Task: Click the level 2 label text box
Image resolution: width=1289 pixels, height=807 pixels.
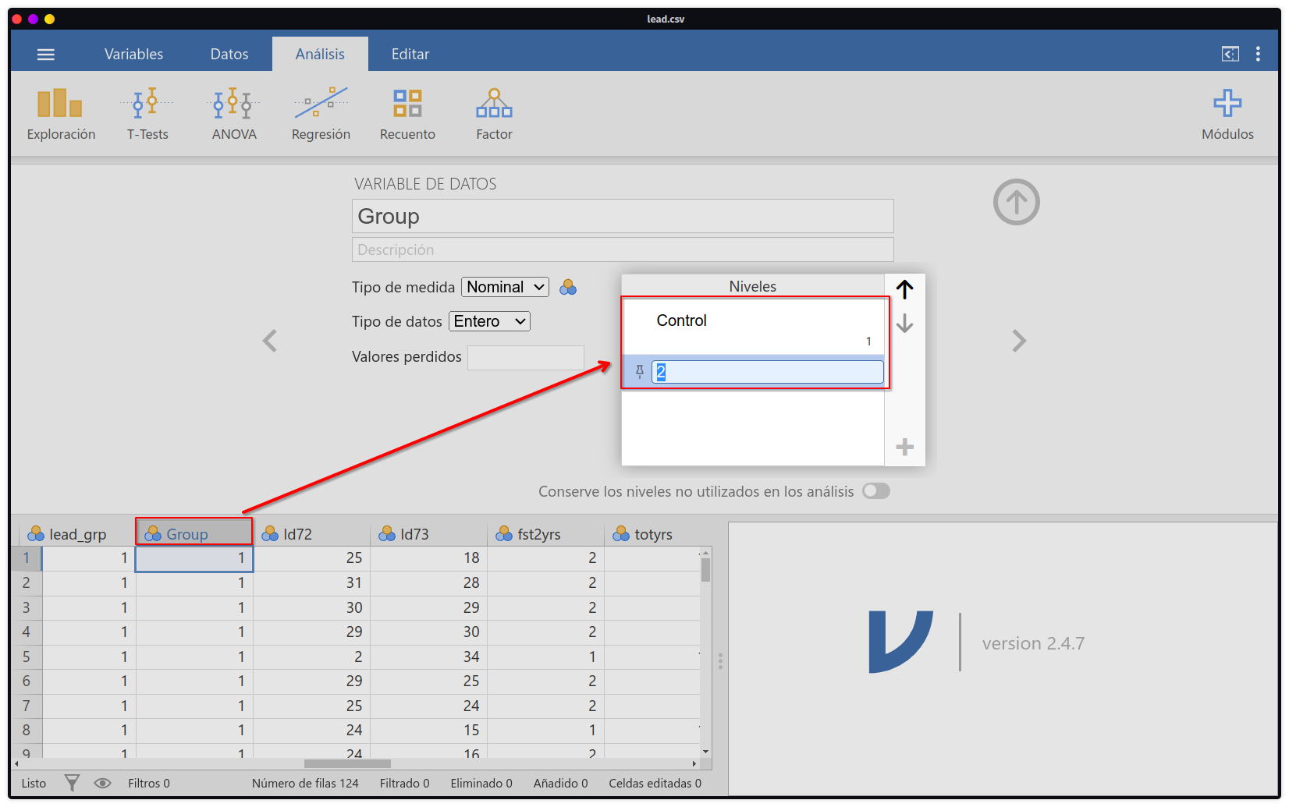Action: click(768, 372)
